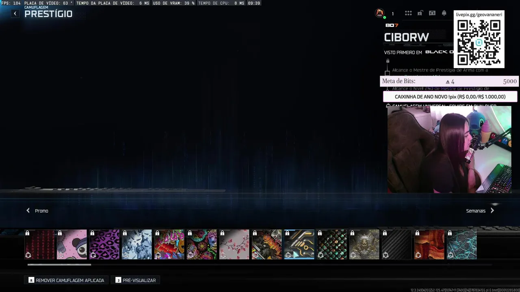Click the open padlock icon in top bar
The height and width of the screenshot is (292, 520).
pos(420,13)
